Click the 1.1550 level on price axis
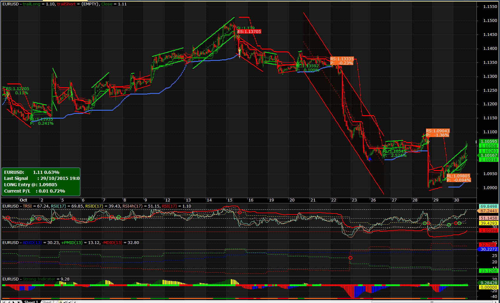500x303 pixels. (490, 7)
